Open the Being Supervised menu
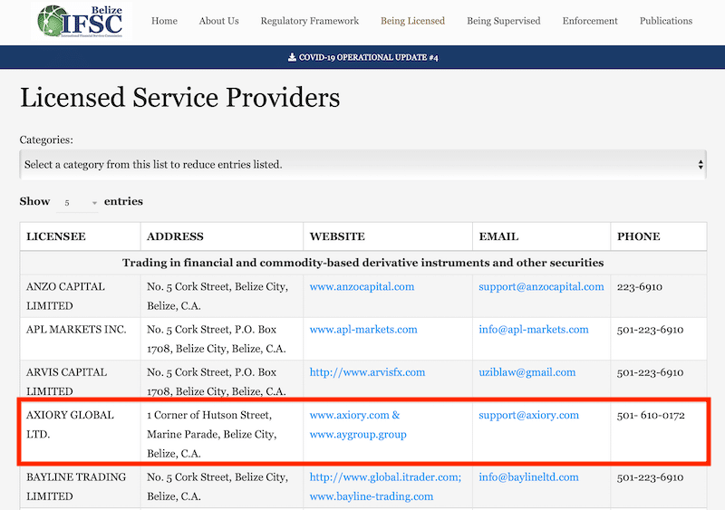This screenshot has height=510, width=725. click(504, 21)
